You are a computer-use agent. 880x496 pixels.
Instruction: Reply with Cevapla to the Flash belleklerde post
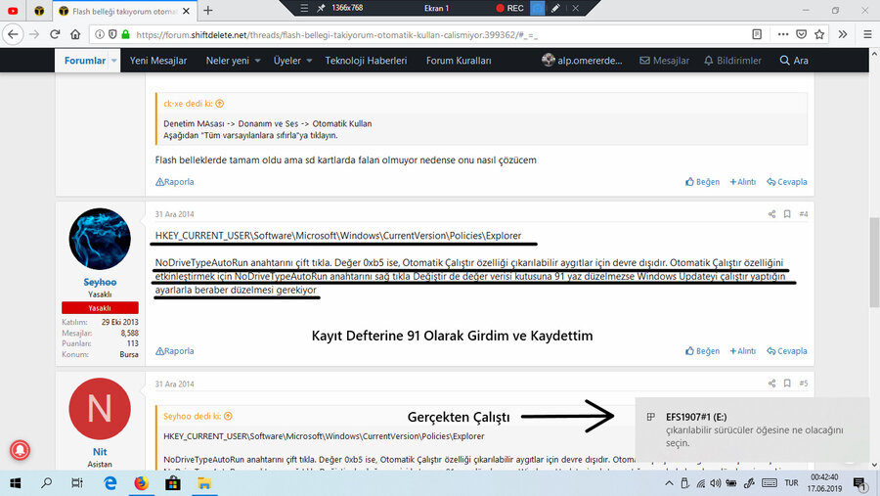(787, 181)
